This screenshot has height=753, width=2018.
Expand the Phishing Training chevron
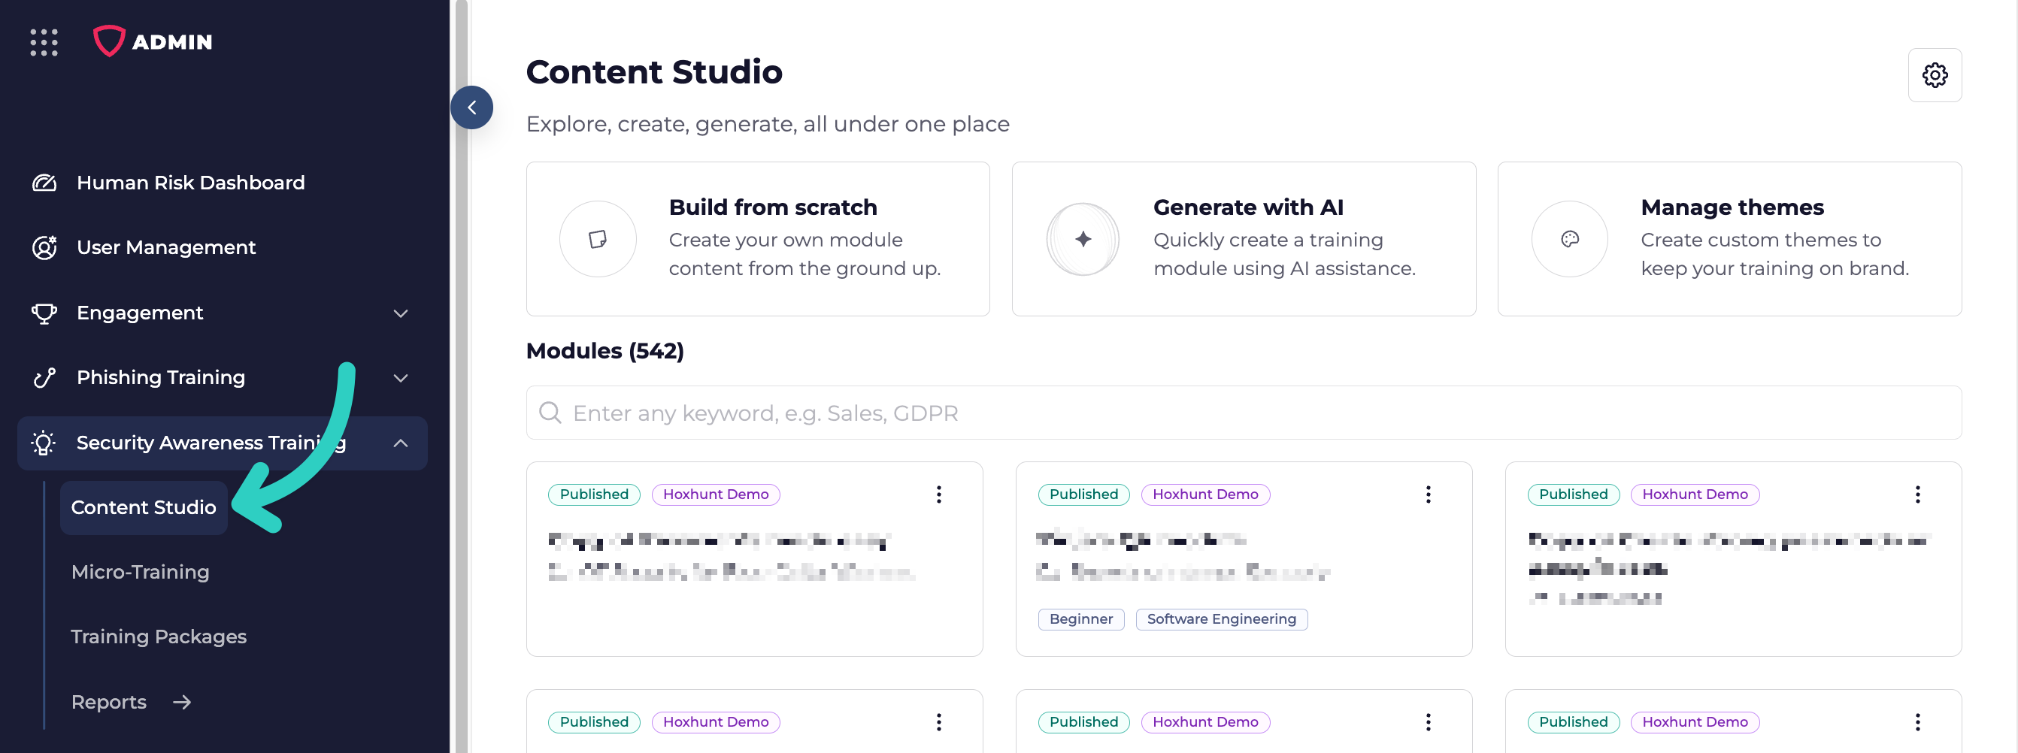tap(400, 378)
